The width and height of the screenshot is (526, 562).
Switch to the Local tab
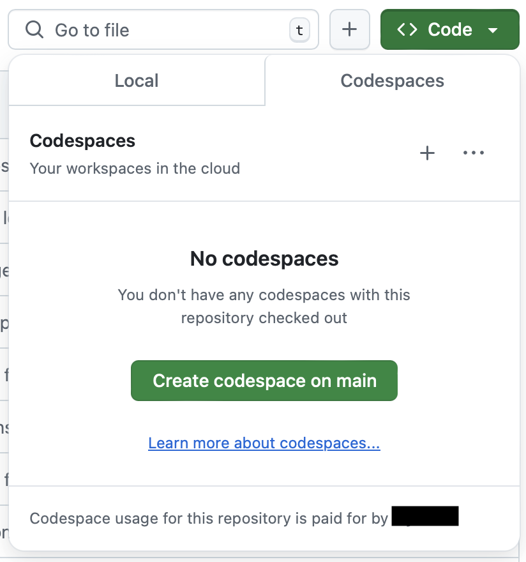point(137,80)
